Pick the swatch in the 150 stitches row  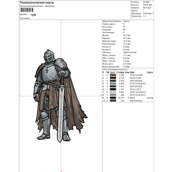113,101
